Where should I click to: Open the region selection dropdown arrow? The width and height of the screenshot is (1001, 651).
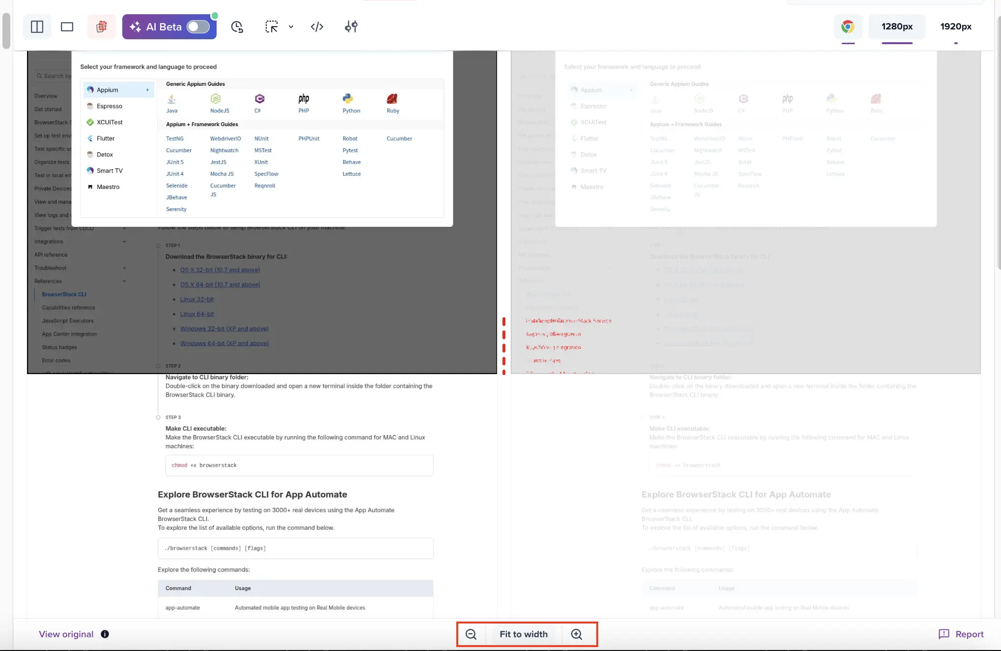pos(291,27)
